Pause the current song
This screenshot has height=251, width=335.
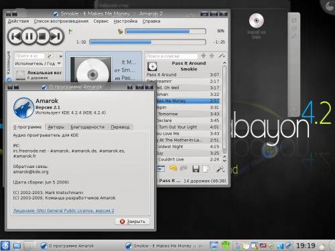[x=29, y=36]
